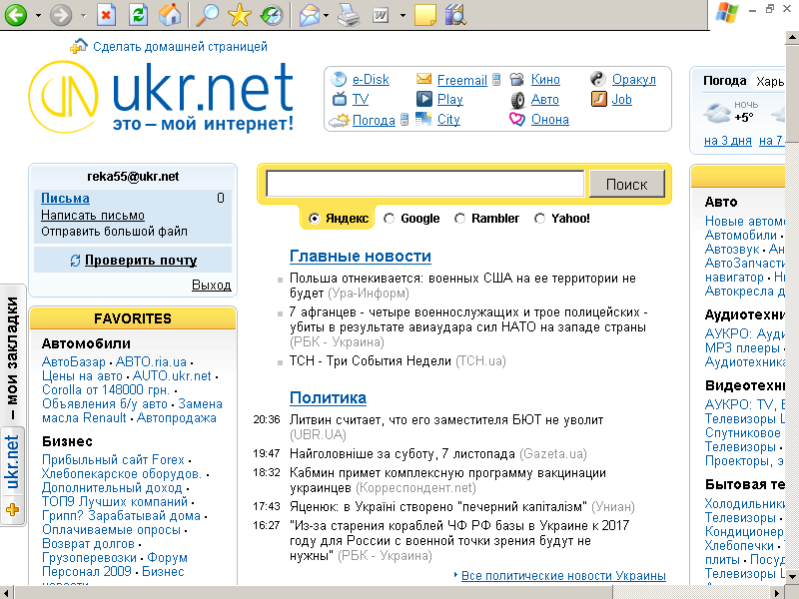This screenshot has height=599, width=799.
Task: Click the Edit with Word icon
Action: coord(381,15)
